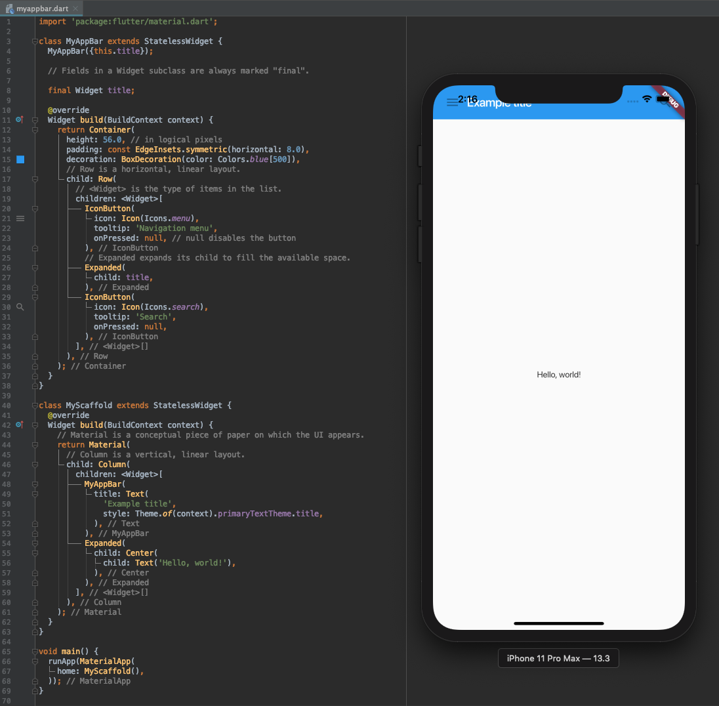The image size is (719, 706).
Task: Open the blue color swatch in the gutter
Action: click(x=20, y=159)
